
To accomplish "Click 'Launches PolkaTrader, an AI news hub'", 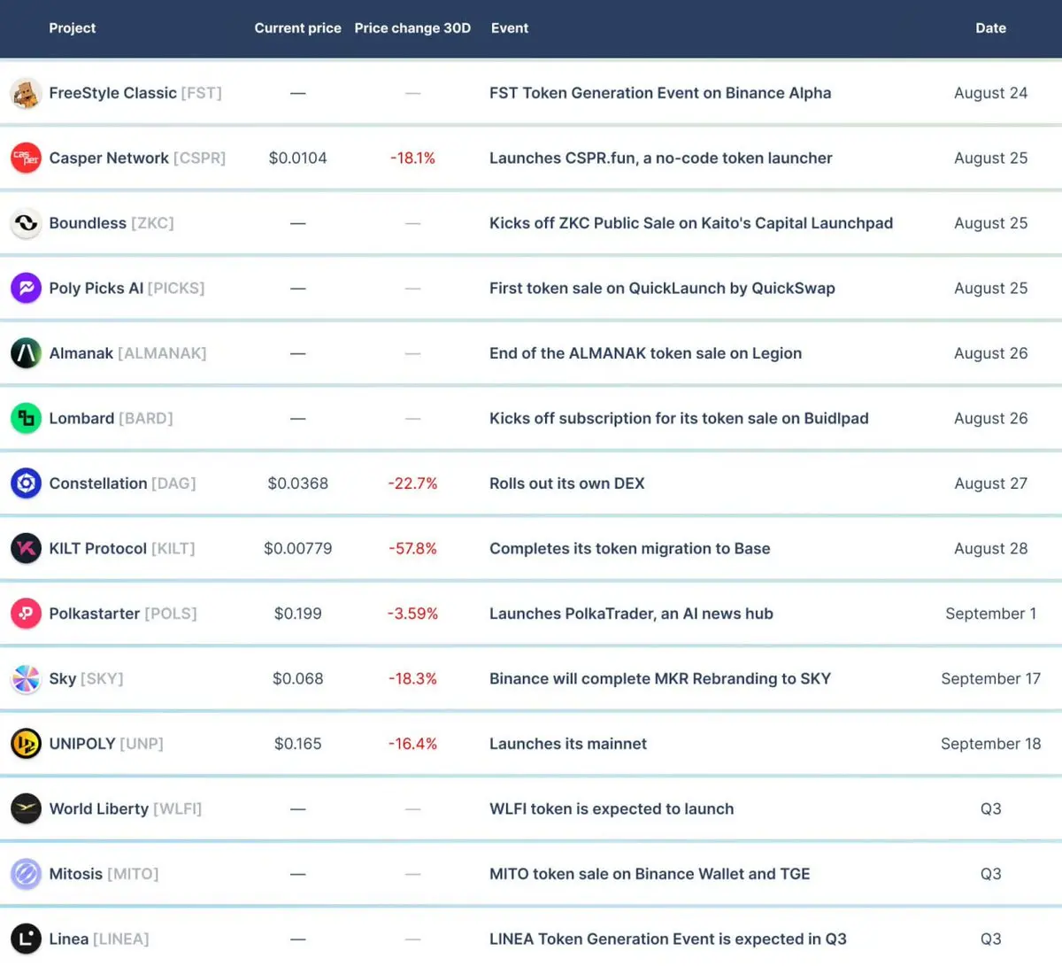I will (631, 614).
